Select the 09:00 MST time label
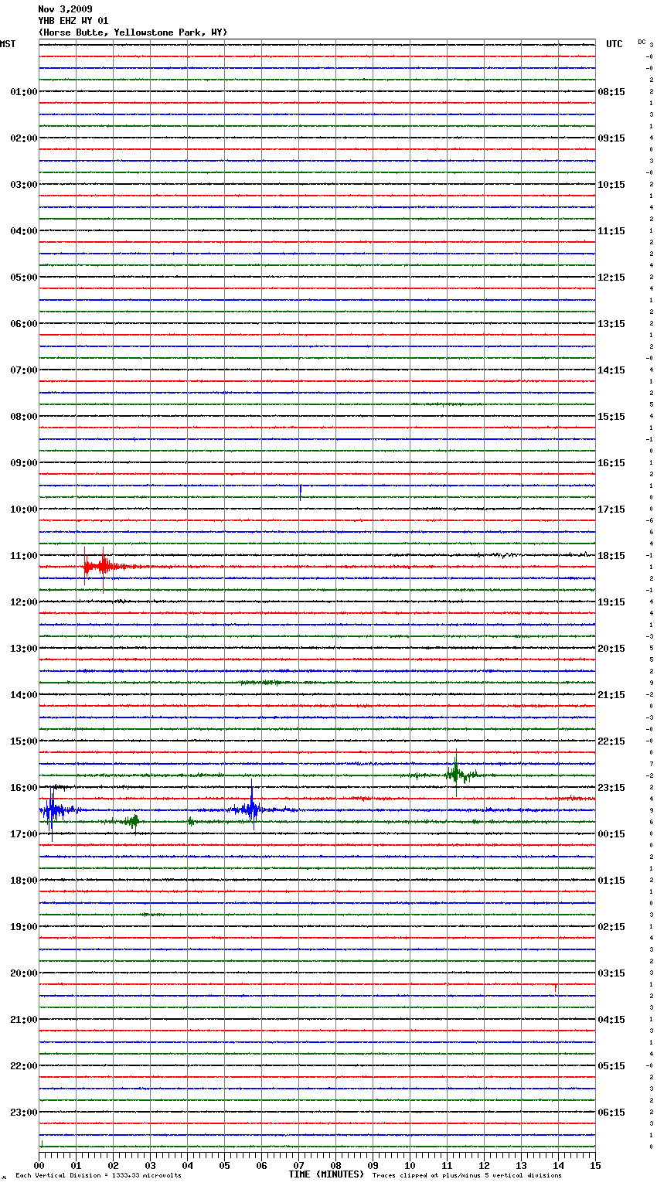 tap(23, 463)
